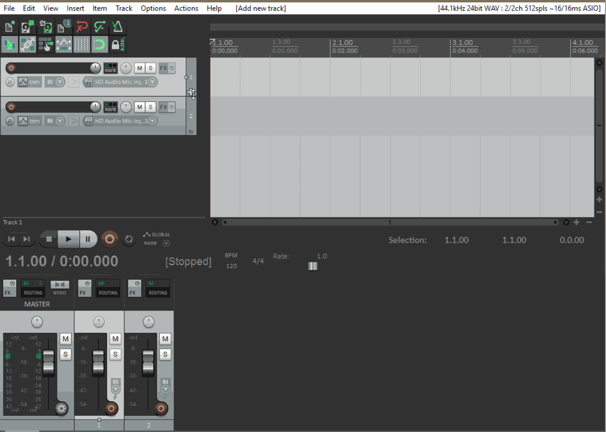This screenshot has width=606, height=432.
Task: Open the Options menu
Action: [x=153, y=8]
